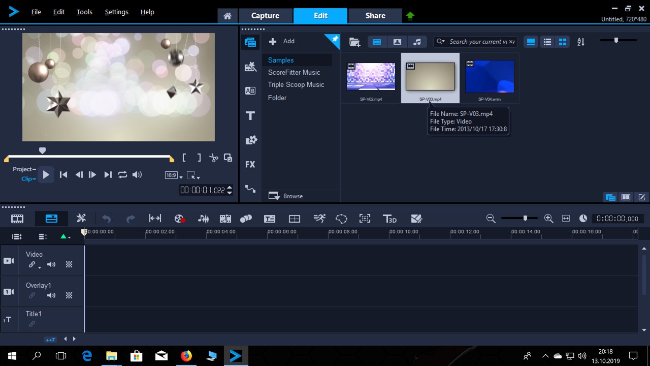Open the 3D Title Editor tool

click(389, 219)
